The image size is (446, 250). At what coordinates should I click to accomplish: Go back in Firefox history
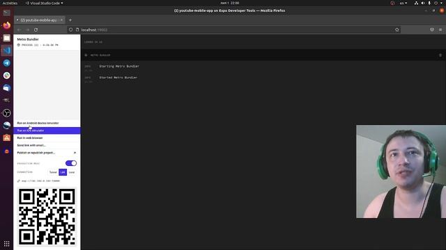pos(20,30)
